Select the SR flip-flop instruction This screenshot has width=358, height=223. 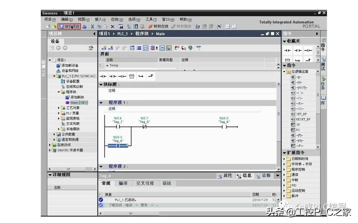coord(298,125)
